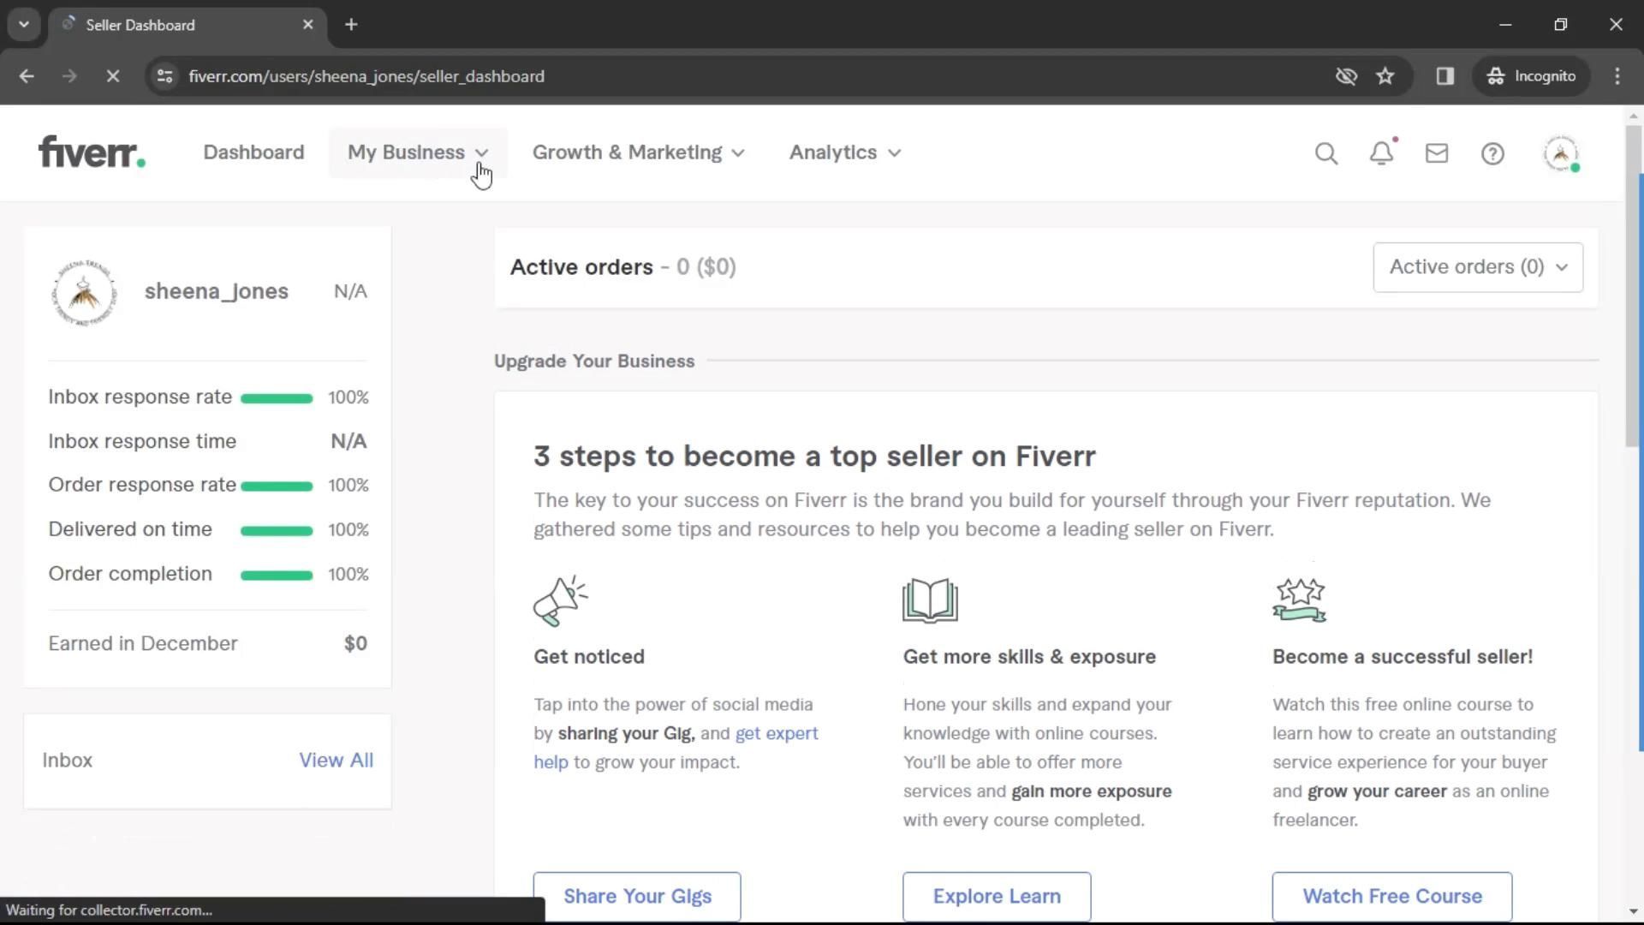This screenshot has height=925, width=1644.
Task: Go to the Dashboard tab
Action: (253, 152)
